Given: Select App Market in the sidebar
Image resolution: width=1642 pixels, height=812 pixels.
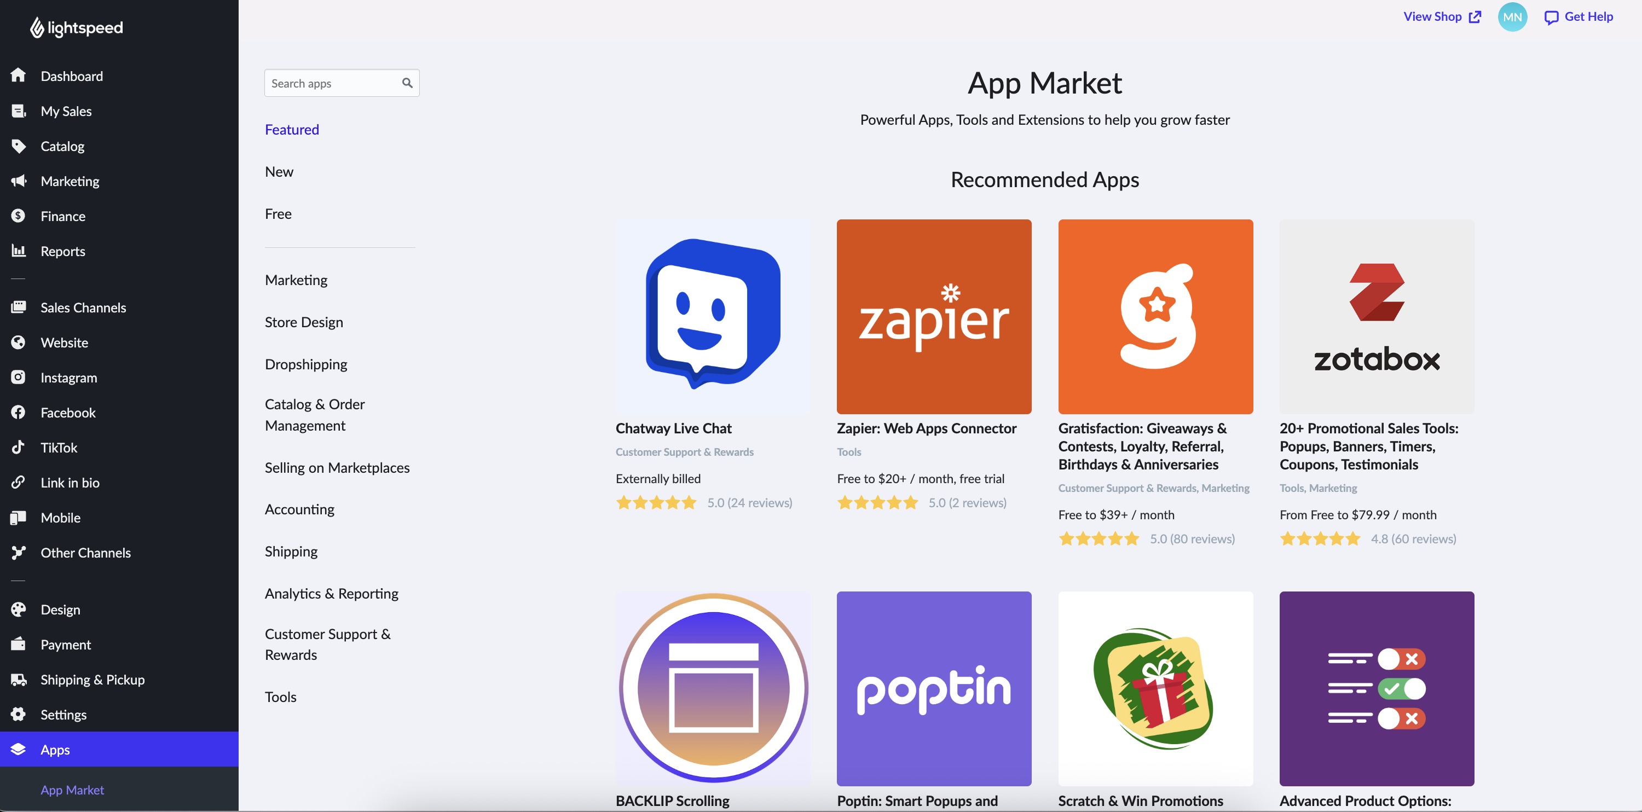Looking at the screenshot, I should click(71, 790).
